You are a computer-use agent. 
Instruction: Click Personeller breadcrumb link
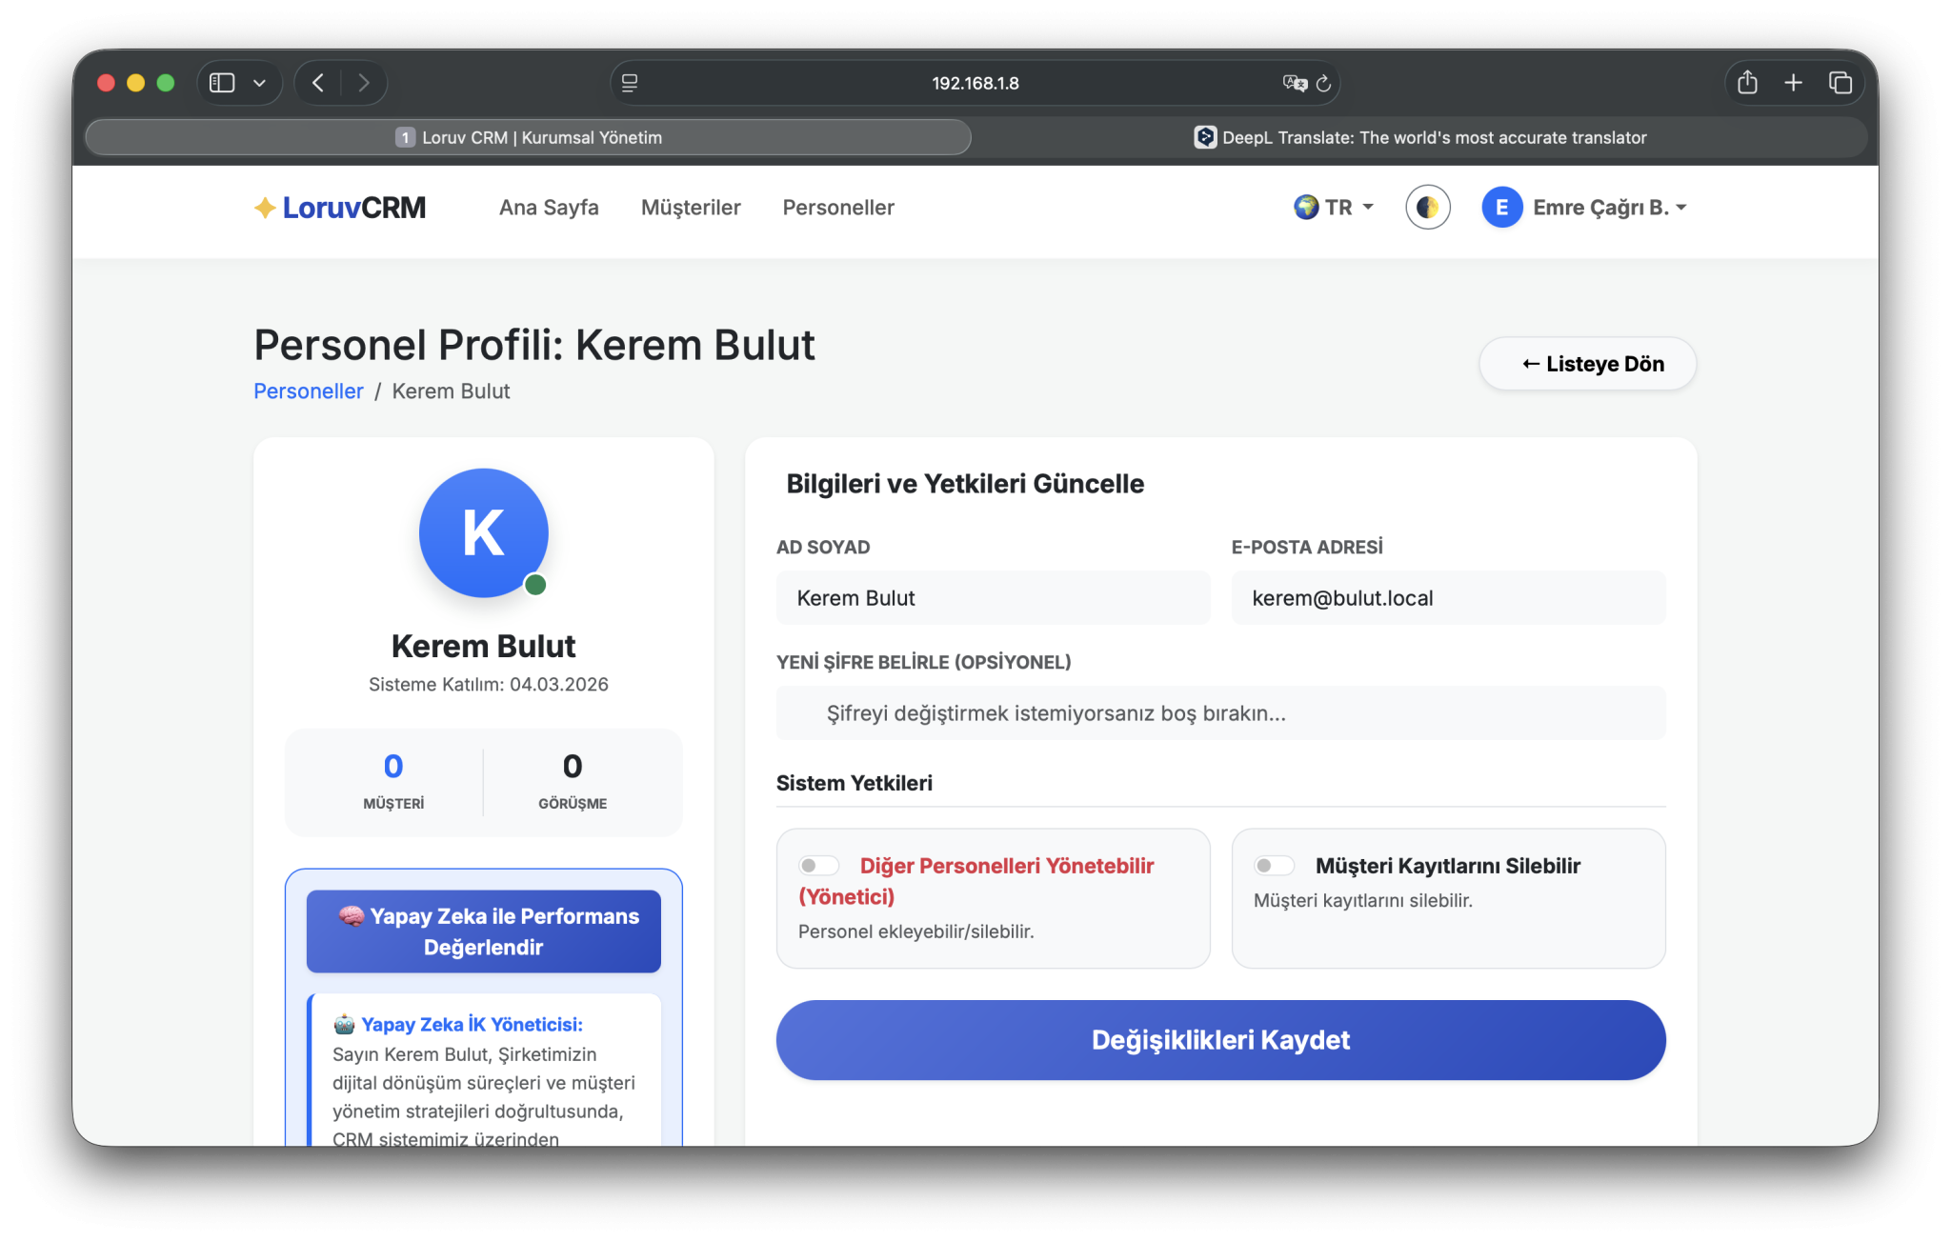308,391
